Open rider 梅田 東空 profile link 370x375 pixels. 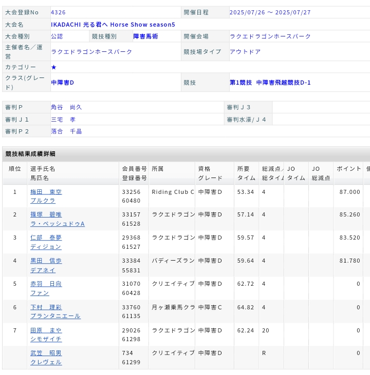tap(46, 192)
